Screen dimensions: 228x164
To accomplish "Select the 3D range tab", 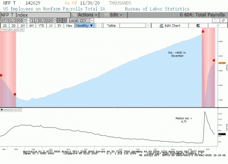I will click(14, 26).
